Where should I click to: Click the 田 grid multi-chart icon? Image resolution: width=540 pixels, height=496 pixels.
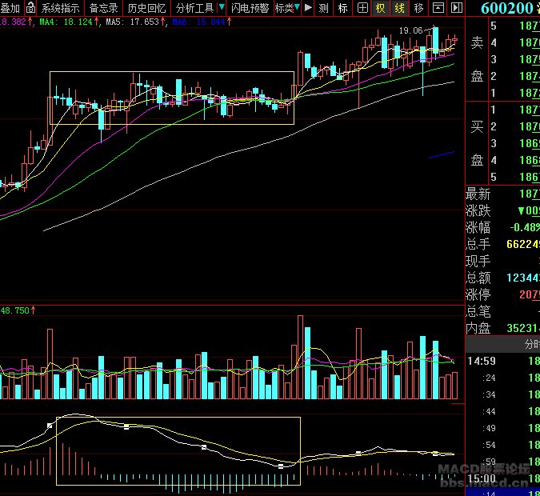(362, 8)
